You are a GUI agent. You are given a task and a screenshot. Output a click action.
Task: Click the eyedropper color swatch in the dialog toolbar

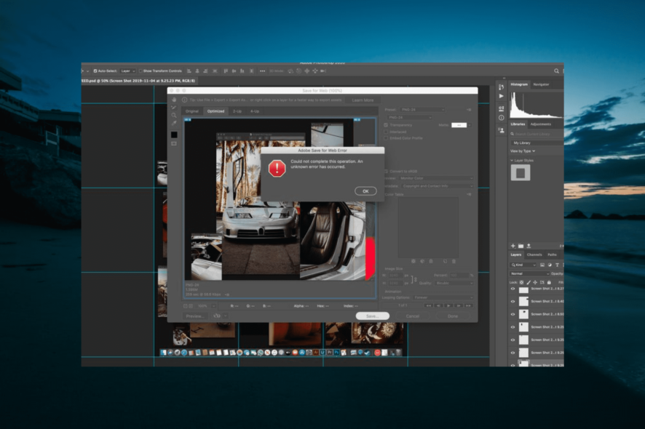(x=174, y=135)
